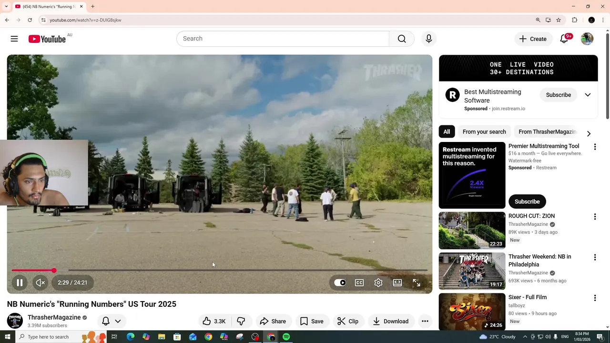
Task: Expand the Restream sponsored ad chevron
Action: [588, 95]
